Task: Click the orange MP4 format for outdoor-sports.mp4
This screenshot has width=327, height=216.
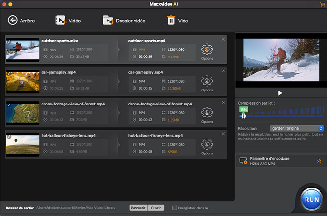Action: tap(142, 49)
